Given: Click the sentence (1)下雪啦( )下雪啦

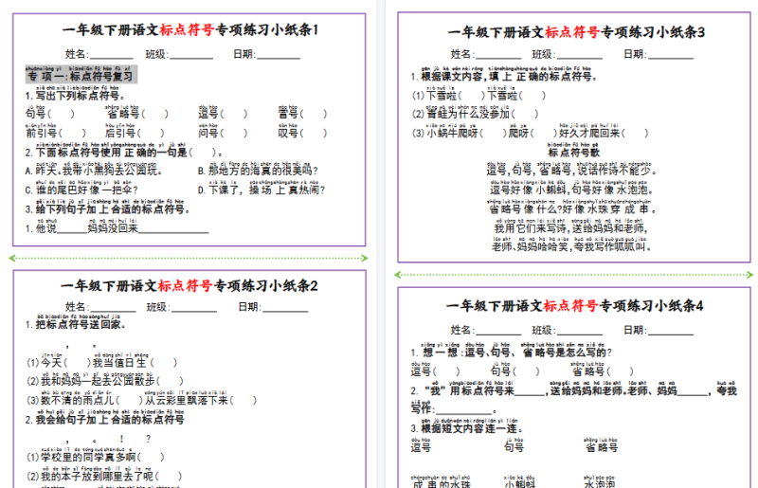Looking at the screenshot, I should [x=479, y=96].
